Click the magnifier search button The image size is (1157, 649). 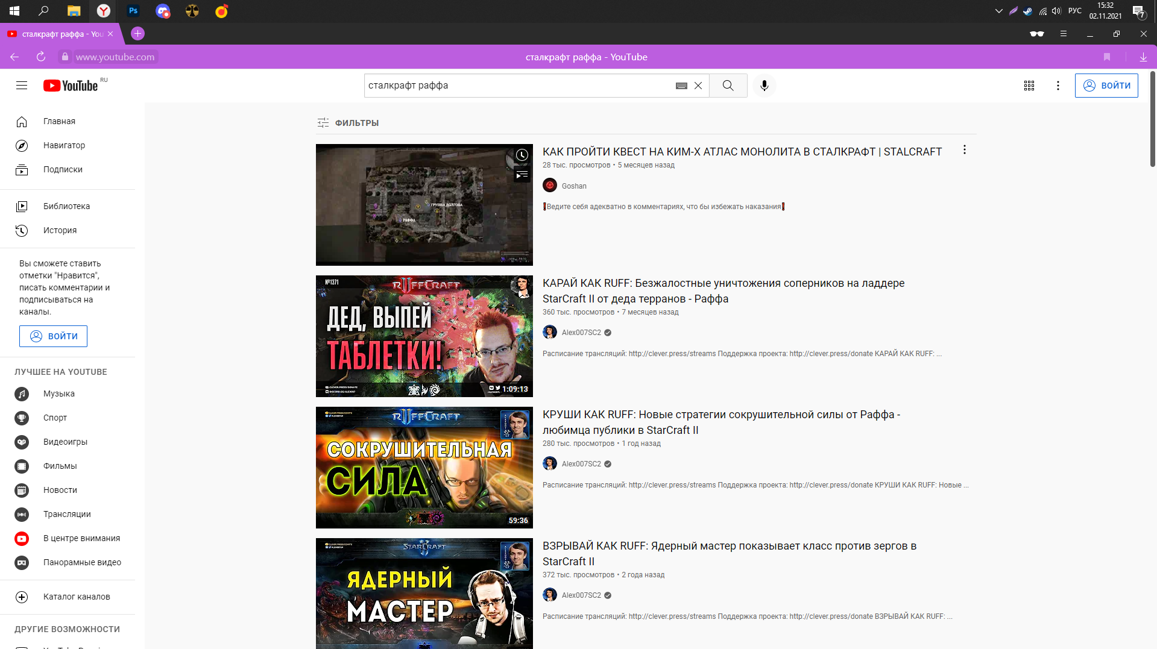(728, 86)
